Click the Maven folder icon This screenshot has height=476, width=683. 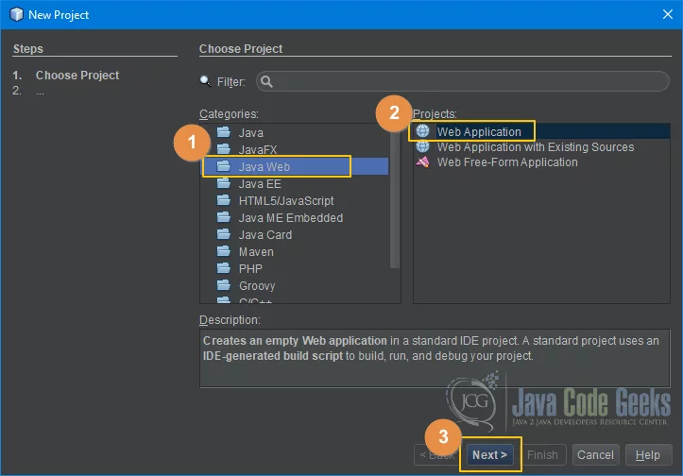224,251
